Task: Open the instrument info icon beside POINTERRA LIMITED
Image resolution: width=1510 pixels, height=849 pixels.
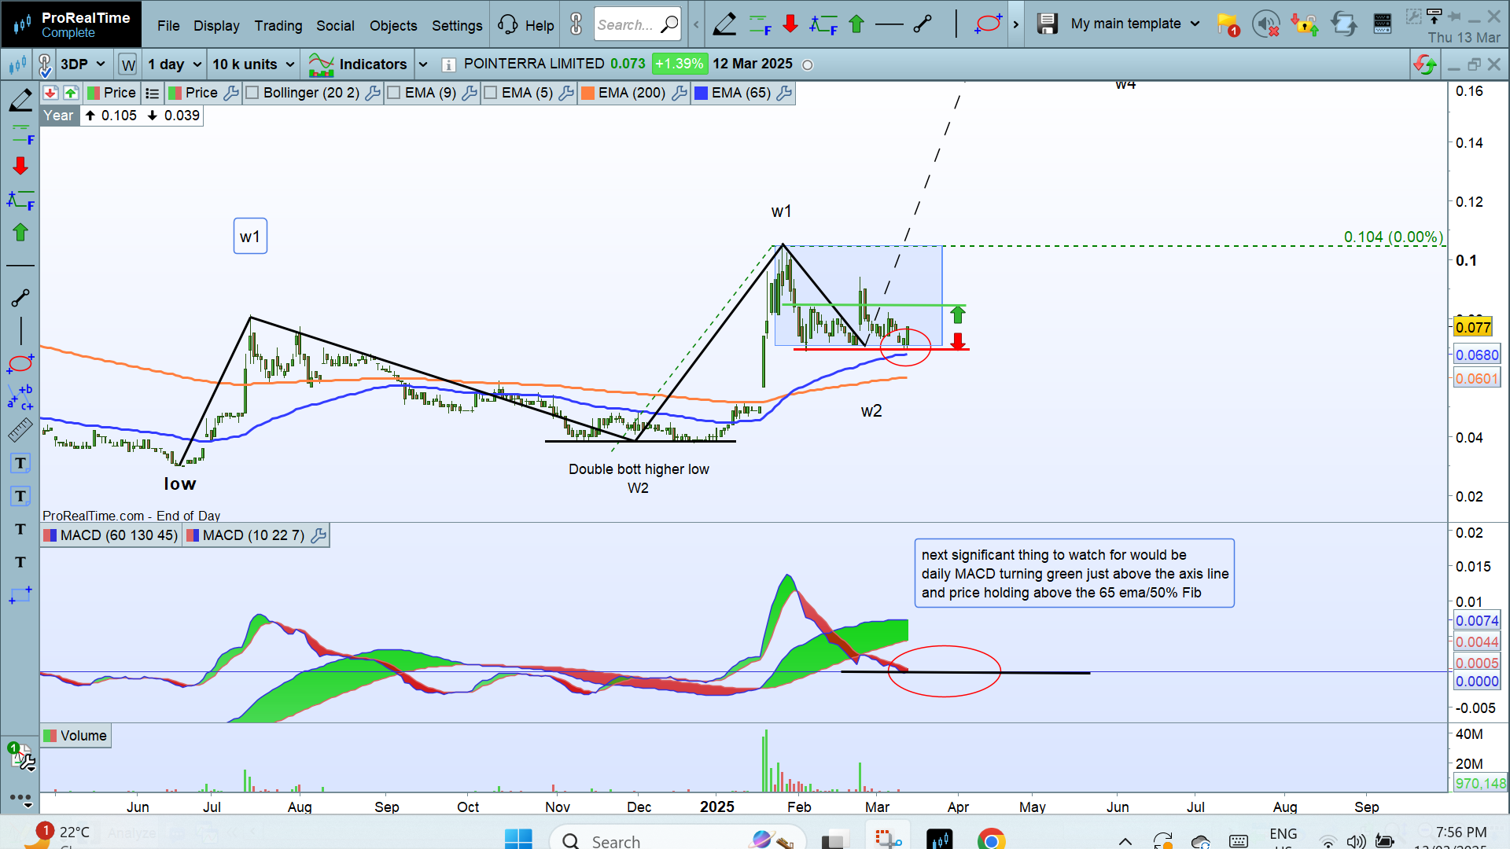Action: point(448,64)
